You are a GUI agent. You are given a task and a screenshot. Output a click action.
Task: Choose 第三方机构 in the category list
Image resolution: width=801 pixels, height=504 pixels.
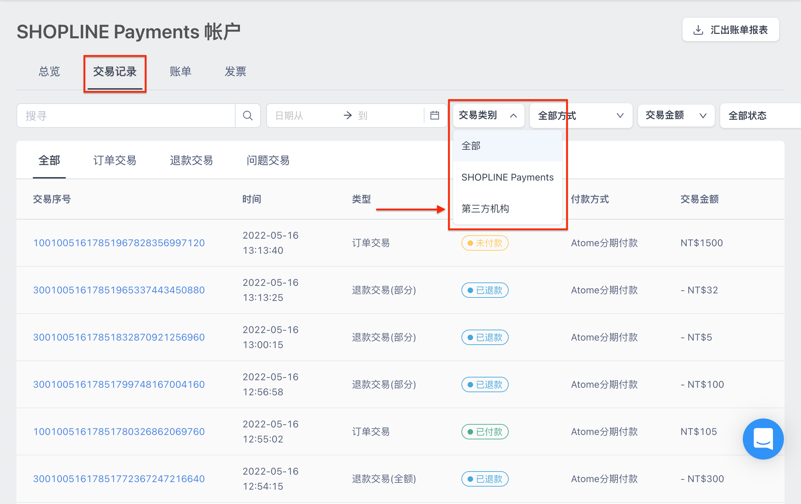pos(507,209)
